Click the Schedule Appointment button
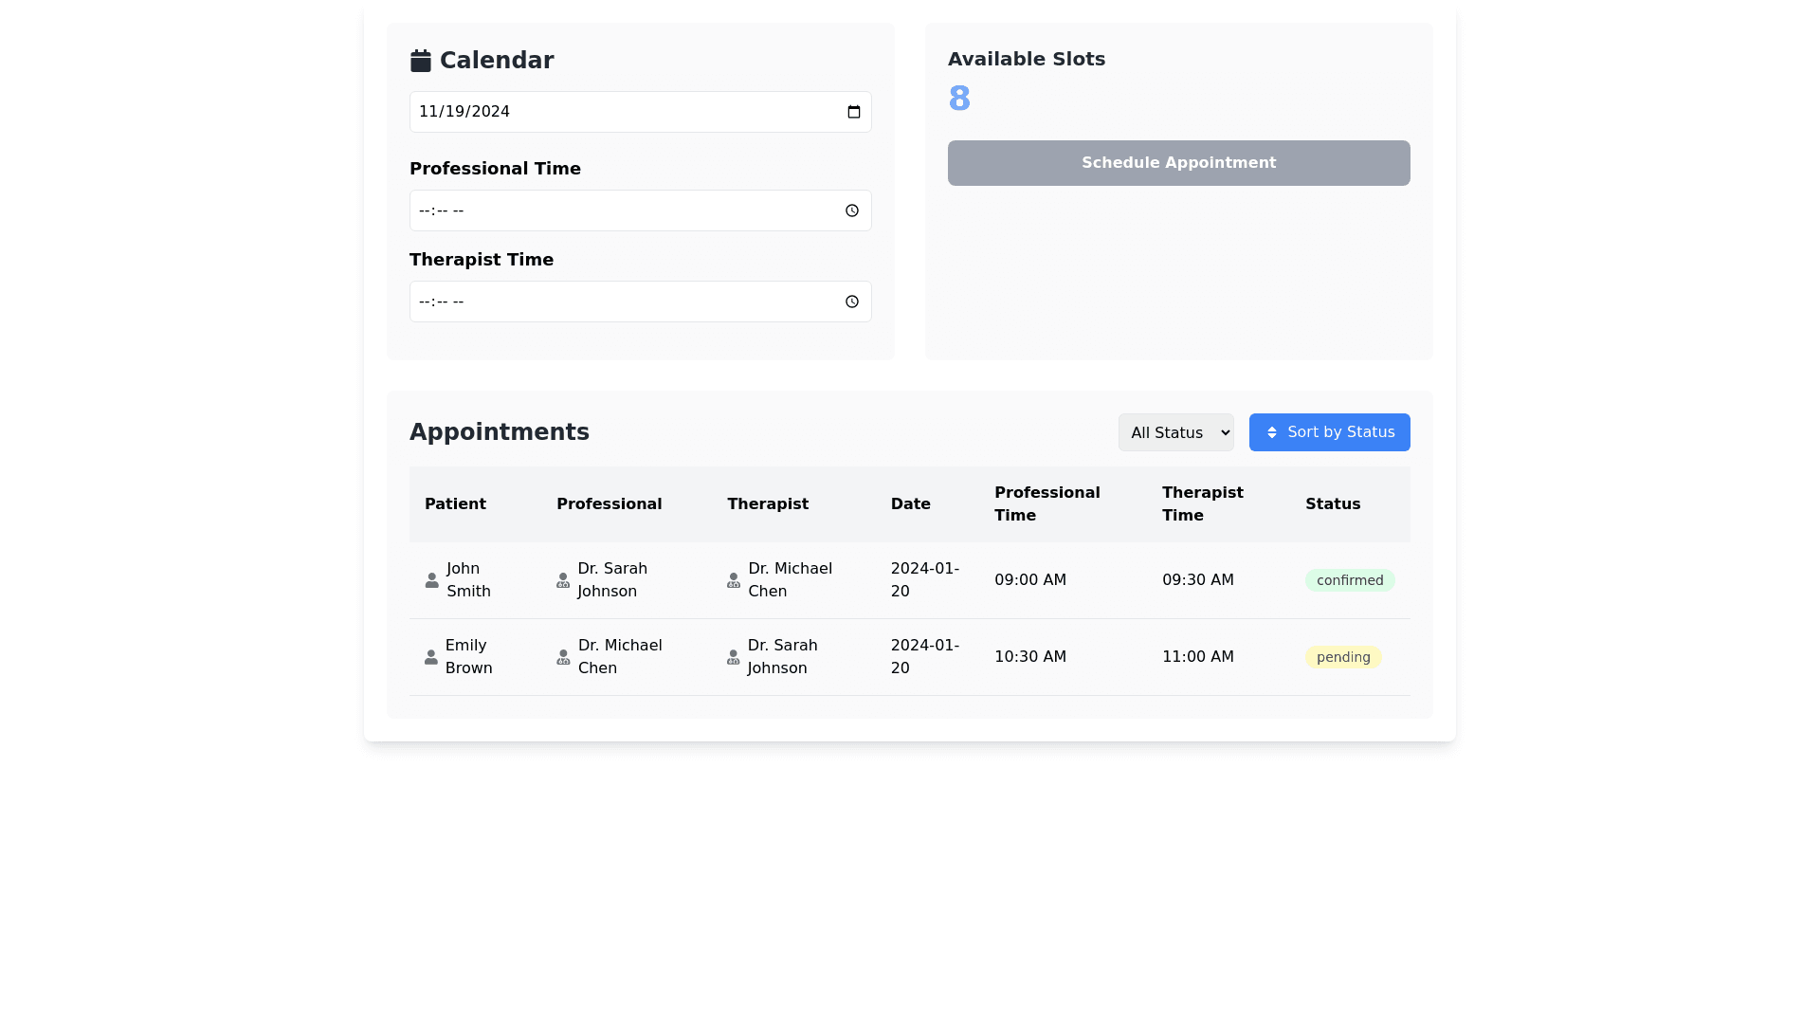Viewport: 1820px width, 1024px height. point(1178,162)
